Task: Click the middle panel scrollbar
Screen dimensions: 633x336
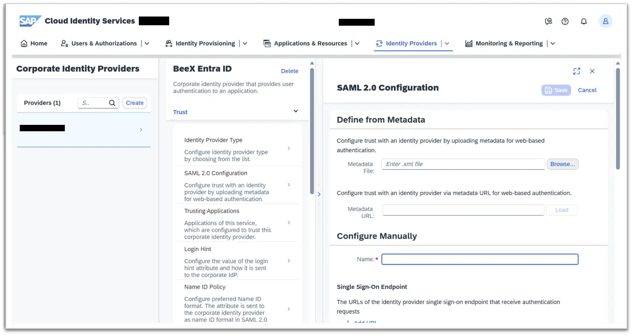Action: pyautogui.click(x=312, y=131)
